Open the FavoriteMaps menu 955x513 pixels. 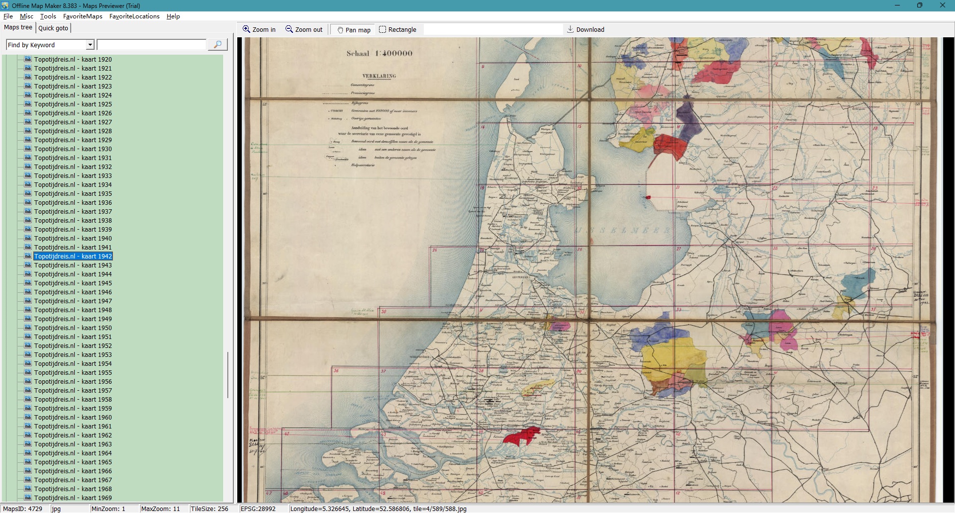pos(83,16)
